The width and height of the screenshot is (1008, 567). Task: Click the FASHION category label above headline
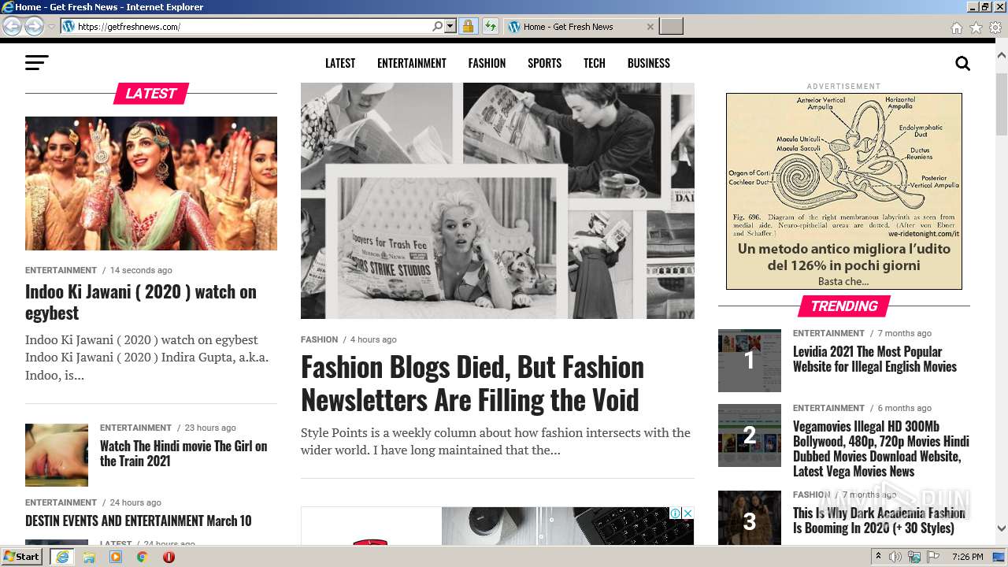[x=319, y=339]
